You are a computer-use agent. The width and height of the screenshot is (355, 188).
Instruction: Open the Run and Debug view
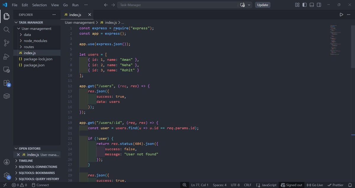[7, 56]
